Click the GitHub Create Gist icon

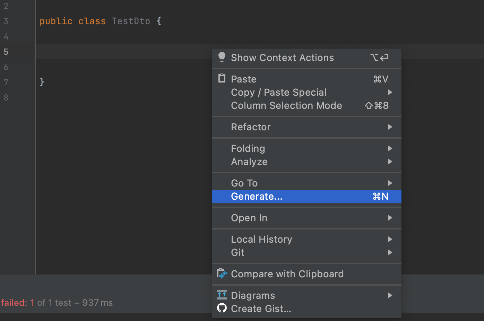pos(222,308)
